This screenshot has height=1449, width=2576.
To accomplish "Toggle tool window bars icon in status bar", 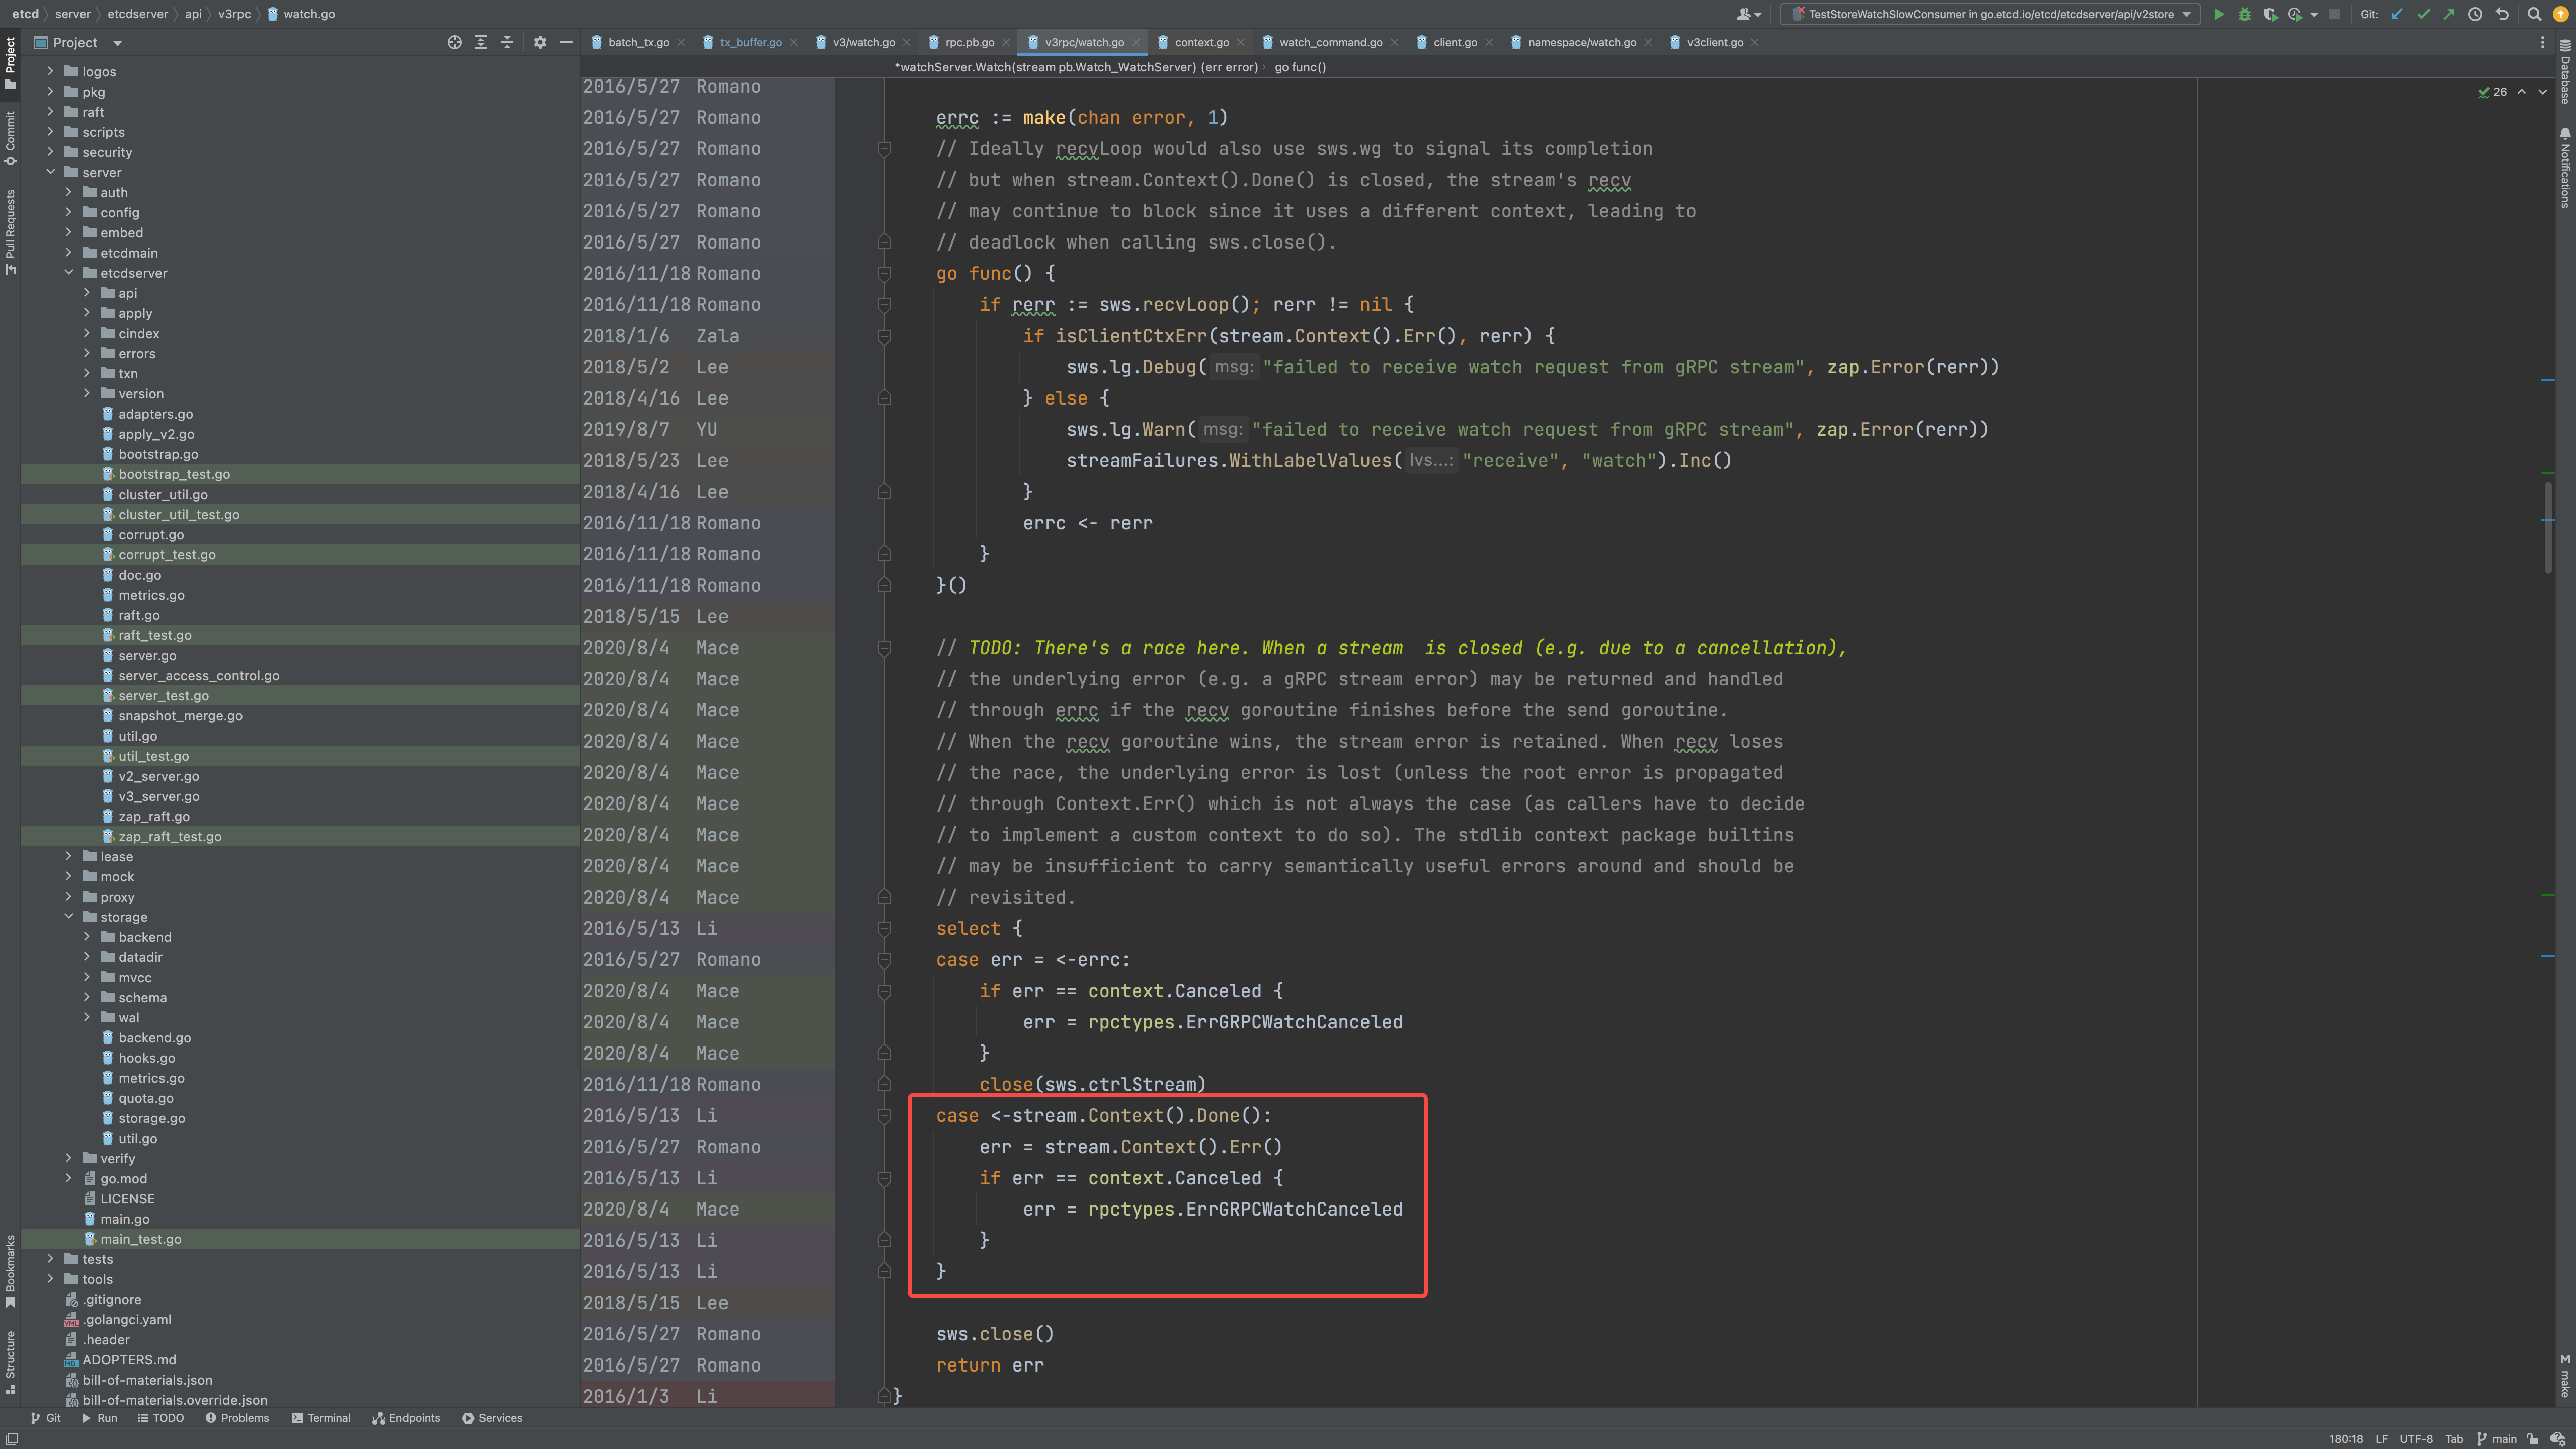I will point(12,1439).
